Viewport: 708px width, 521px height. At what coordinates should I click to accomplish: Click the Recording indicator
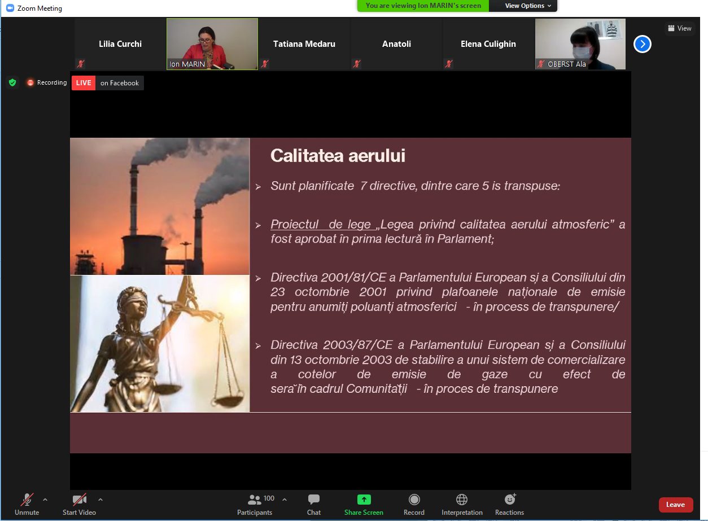click(x=47, y=83)
